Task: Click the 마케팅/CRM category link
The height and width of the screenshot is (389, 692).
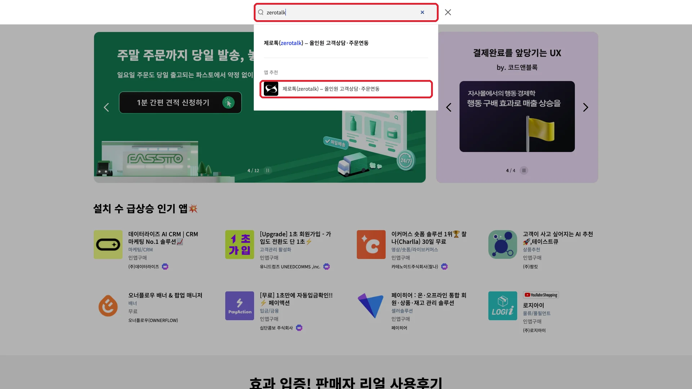Action: point(141,250)
